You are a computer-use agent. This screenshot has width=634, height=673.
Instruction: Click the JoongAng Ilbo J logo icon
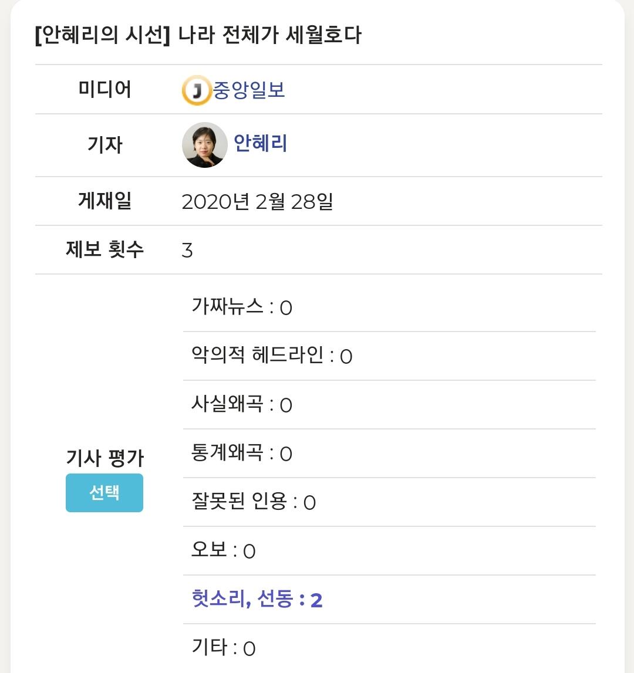[196, 90]
